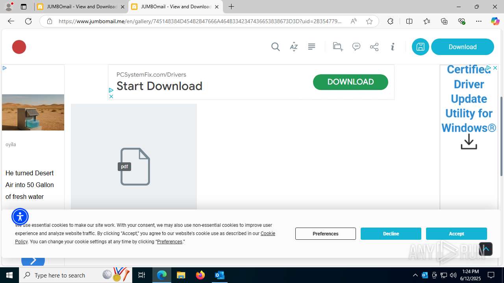Screen dimensions: 504x283
Task: Click the taskbar search box
Action: tap(75, 275)
